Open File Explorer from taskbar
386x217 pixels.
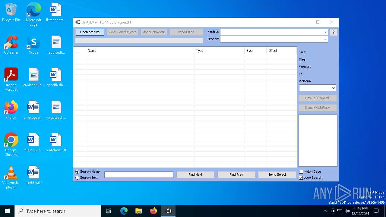[138, 211]
